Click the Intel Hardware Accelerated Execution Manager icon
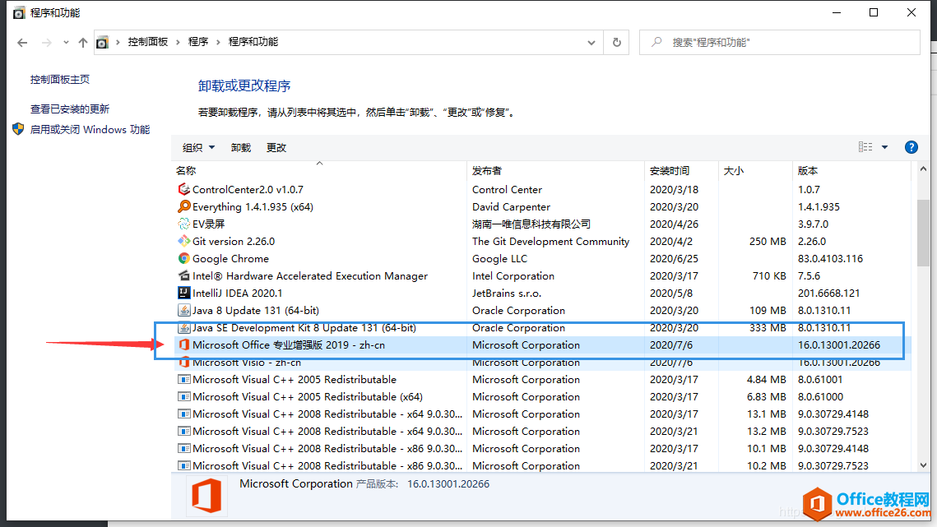Screen dimensions: 937x527 184,276
